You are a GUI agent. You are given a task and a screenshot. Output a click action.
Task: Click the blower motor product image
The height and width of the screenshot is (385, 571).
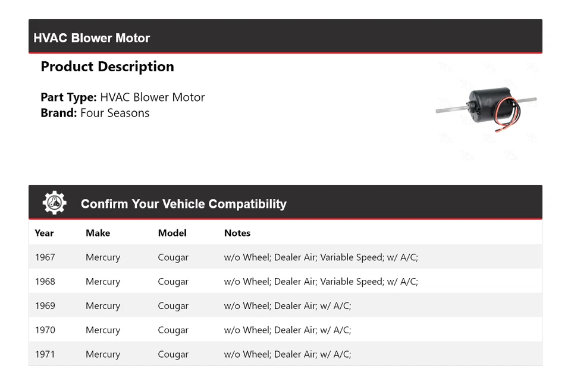tap(487, 110)
